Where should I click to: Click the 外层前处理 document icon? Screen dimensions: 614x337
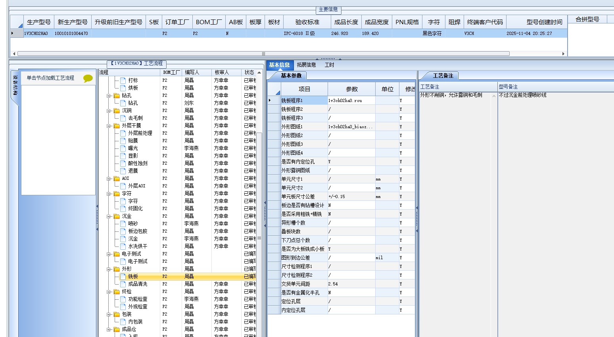click(x=123, y=133)
